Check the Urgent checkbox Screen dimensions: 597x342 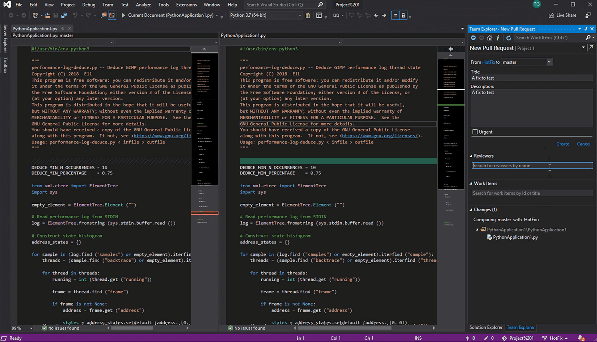tap(475, 132)
